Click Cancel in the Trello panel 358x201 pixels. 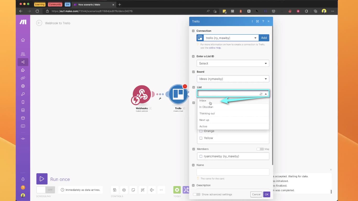pos(256,194)
